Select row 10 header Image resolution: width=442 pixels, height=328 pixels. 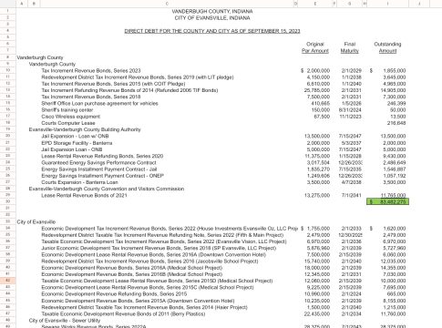pyautogui.click(x=8, y=70)
